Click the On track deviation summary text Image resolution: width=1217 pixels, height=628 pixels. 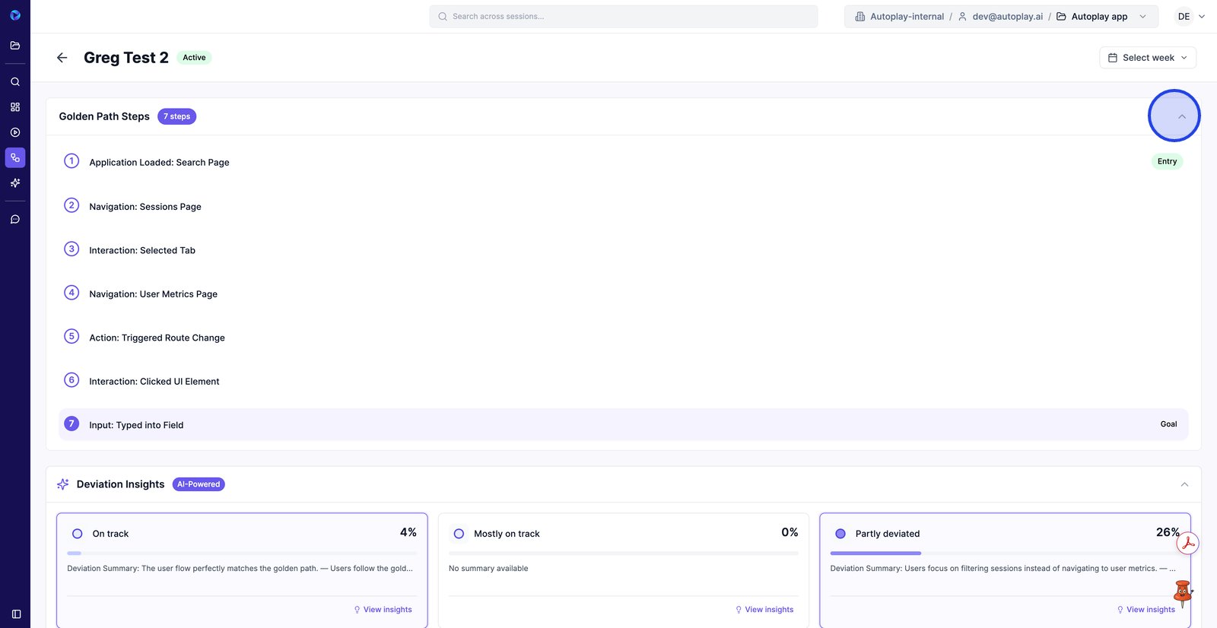coord(240,569)
